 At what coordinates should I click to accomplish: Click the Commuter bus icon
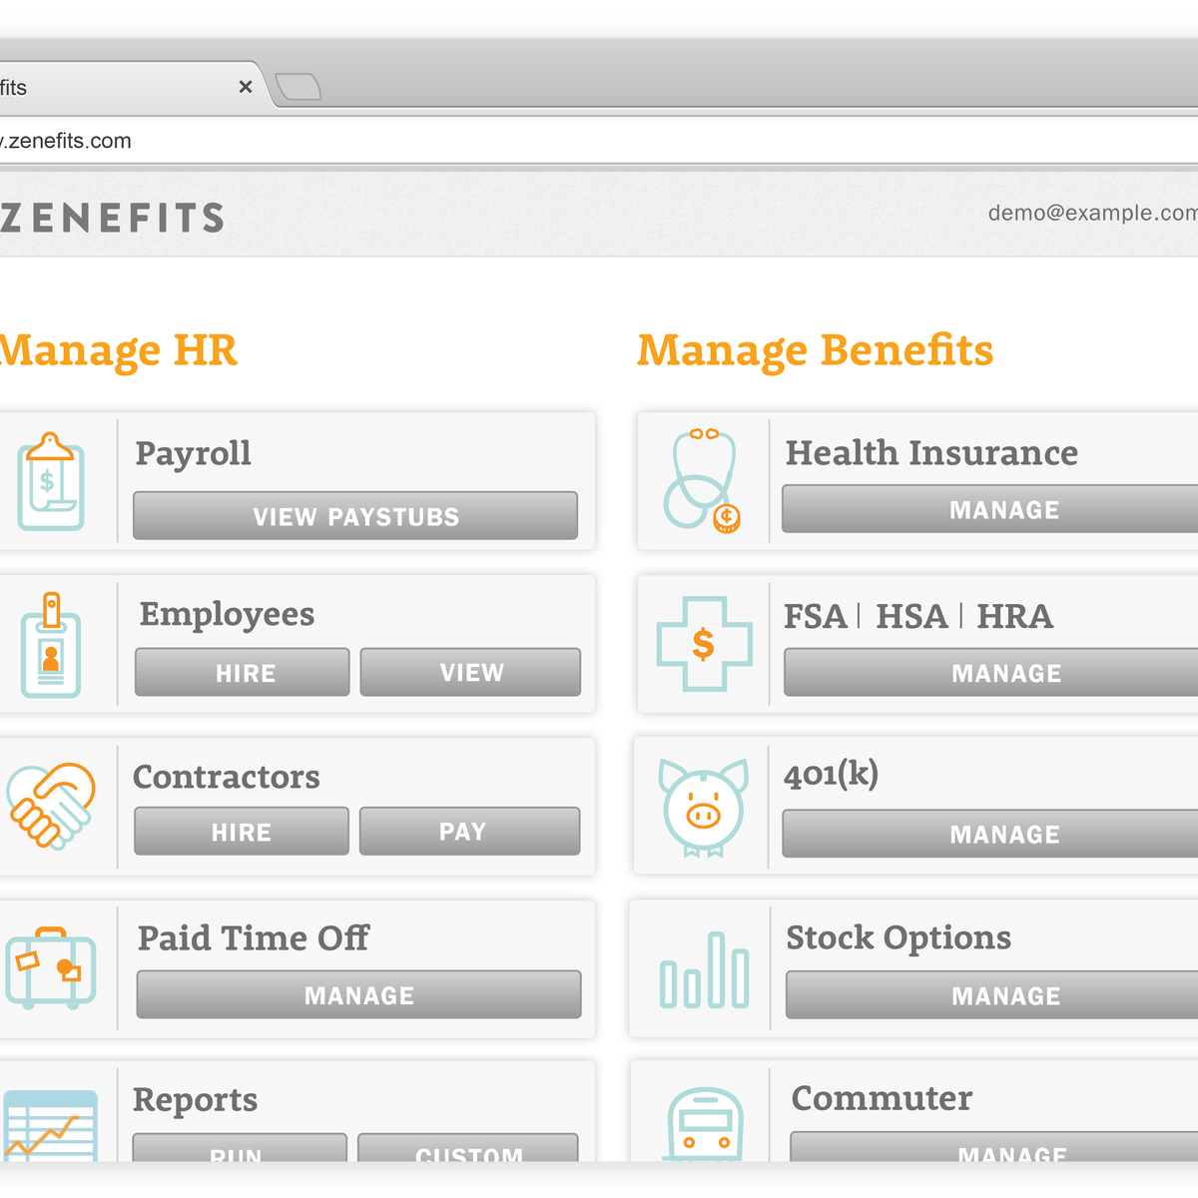[x=705, y=1123]
